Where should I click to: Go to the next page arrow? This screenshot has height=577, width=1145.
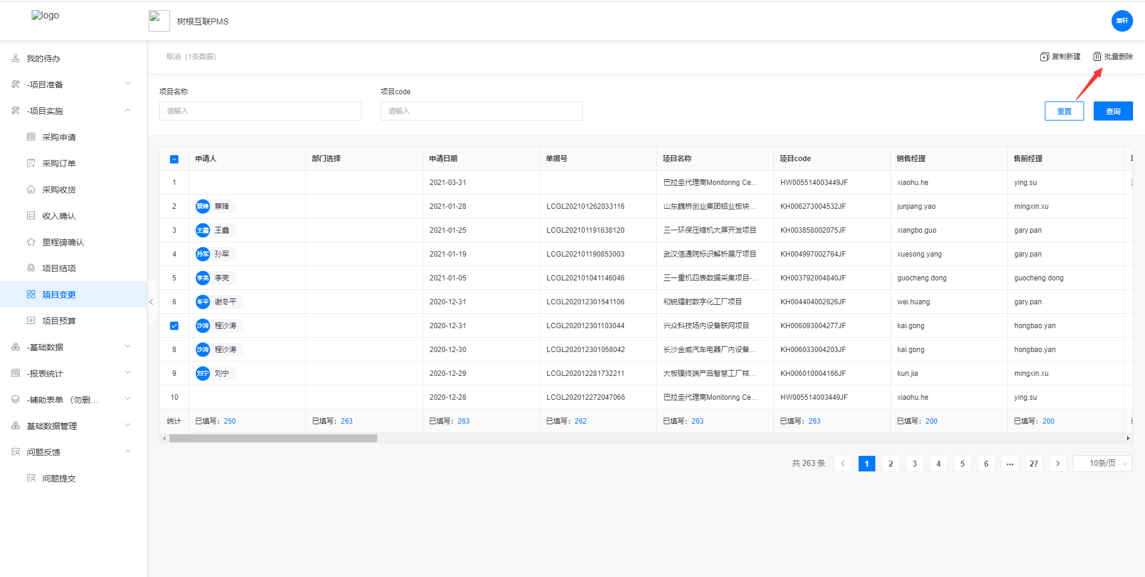coord(1058,464)
